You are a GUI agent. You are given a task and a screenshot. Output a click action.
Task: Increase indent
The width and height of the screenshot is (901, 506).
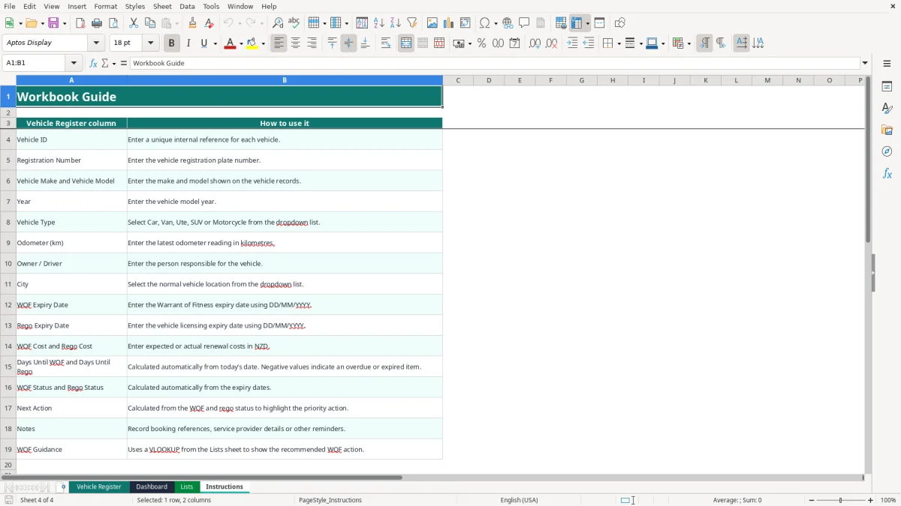pyautogui.click(x=572, y=43)
